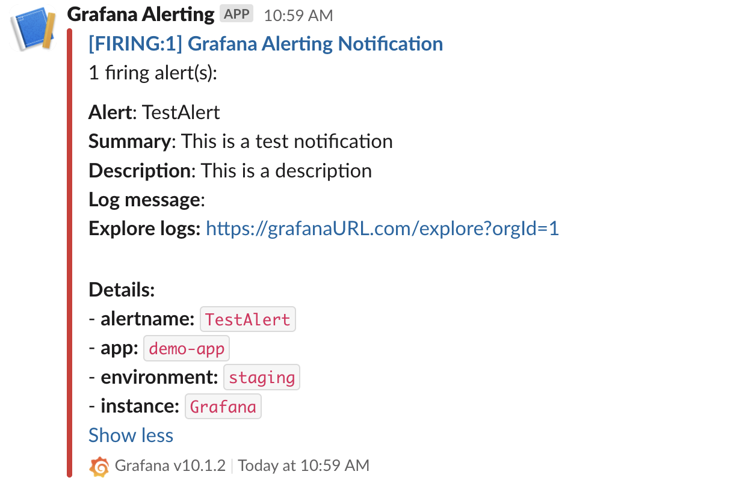Click the Grafana instance code chip

[x=223, y=407]
